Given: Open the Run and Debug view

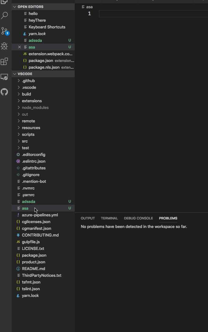Looking at the screenshot, I should (x=4, y=46).
